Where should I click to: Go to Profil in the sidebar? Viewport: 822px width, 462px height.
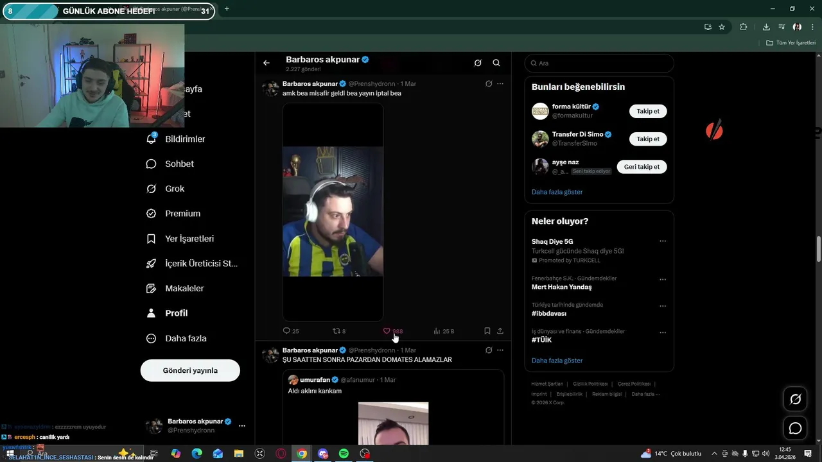click(x=167, y=313)
